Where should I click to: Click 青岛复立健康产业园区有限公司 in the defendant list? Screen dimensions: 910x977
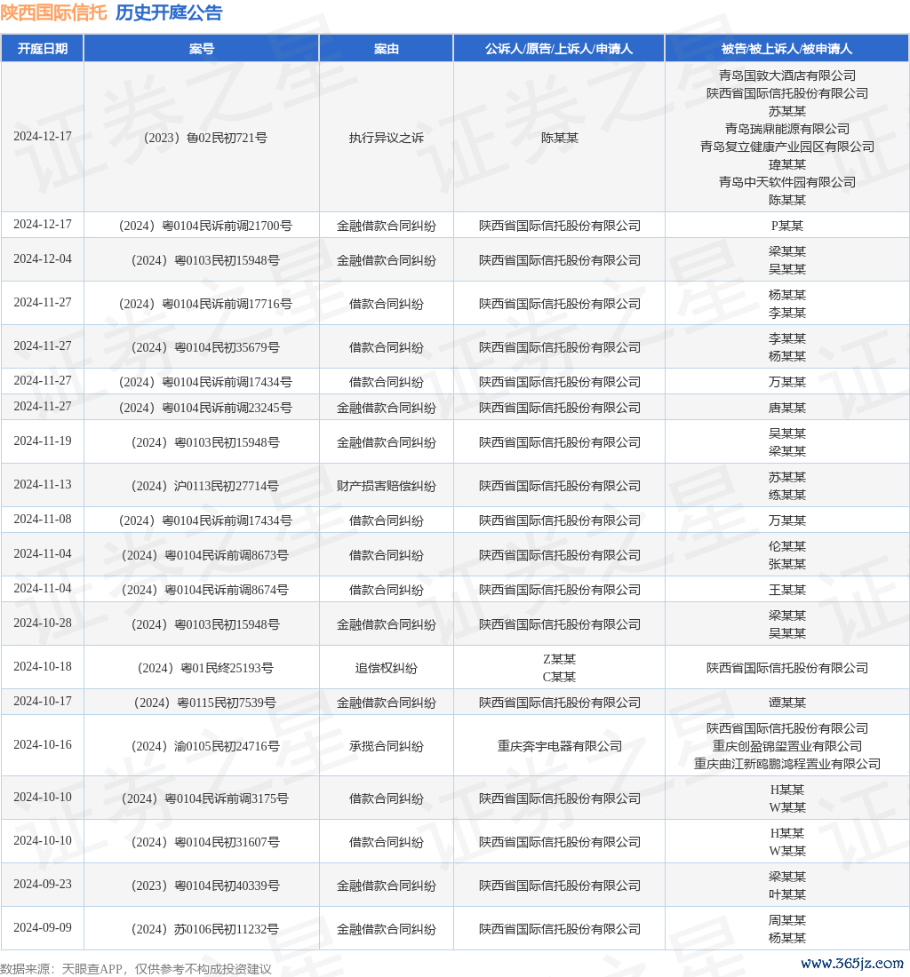click(x=787, y=147)
